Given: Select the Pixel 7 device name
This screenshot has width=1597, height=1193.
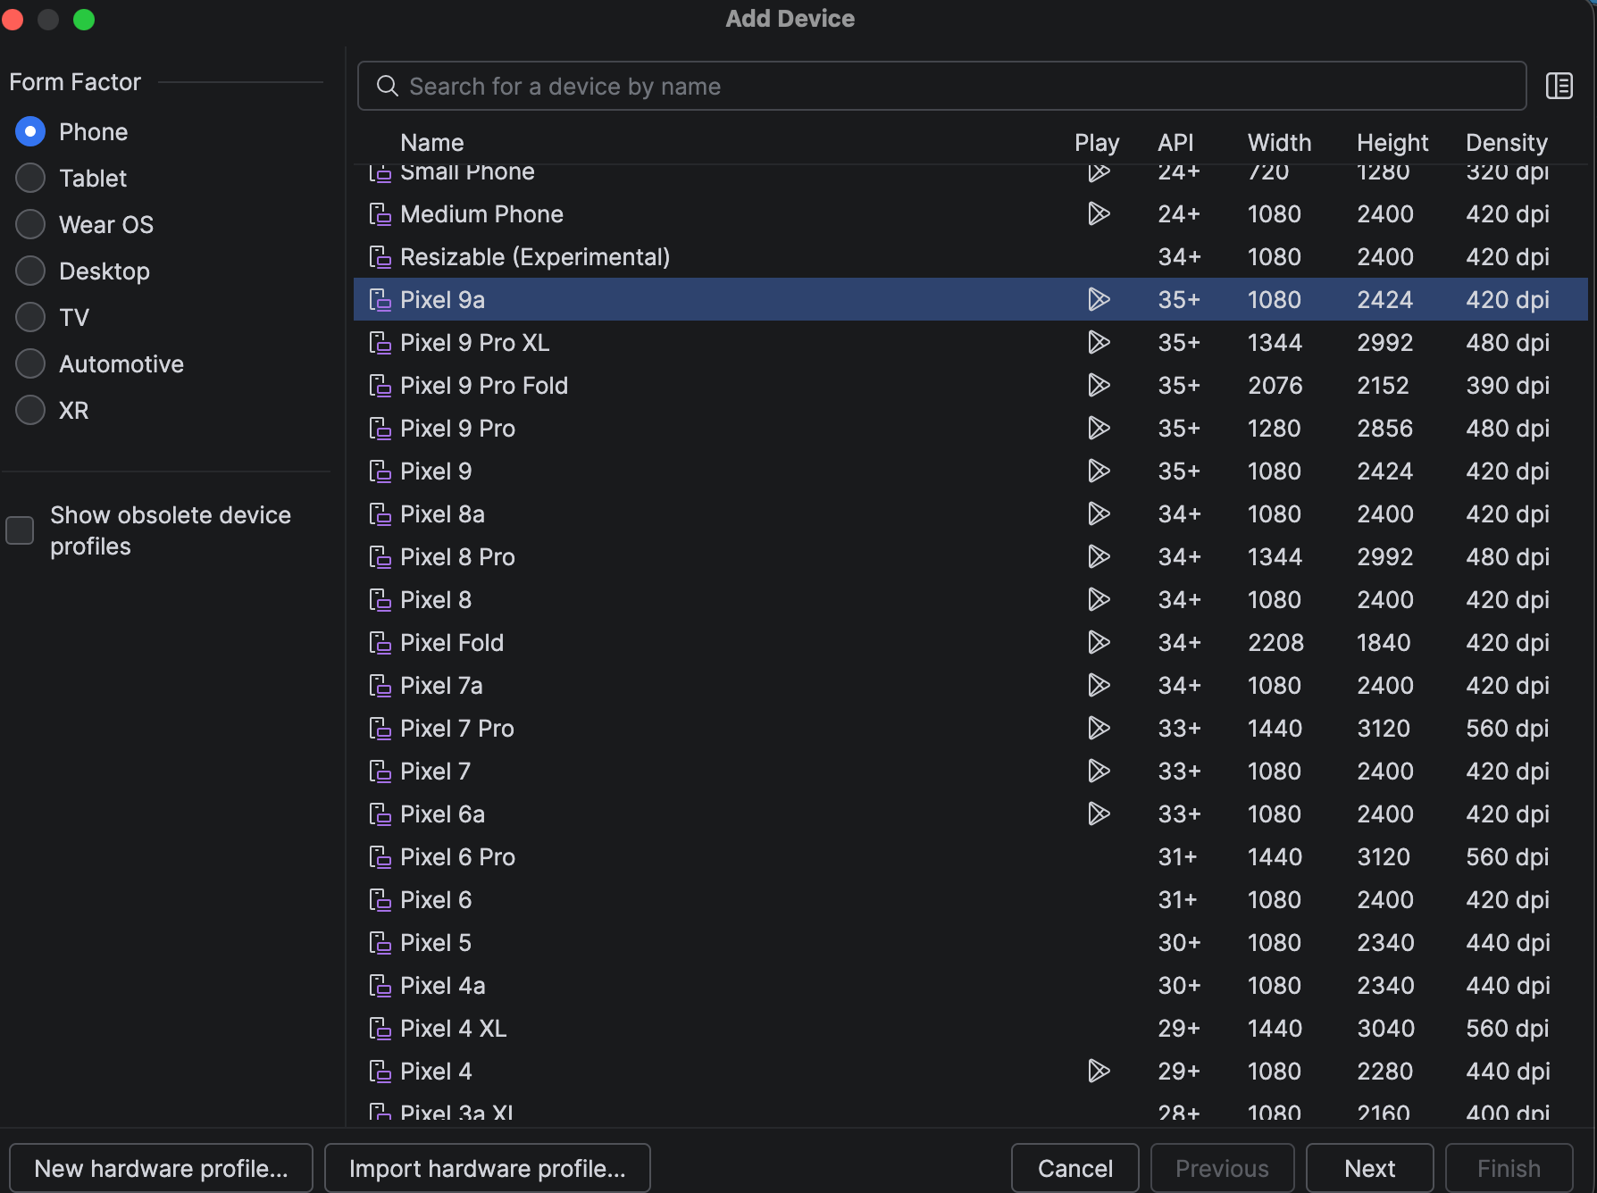Looking at the screenshot, I should 435,772.
